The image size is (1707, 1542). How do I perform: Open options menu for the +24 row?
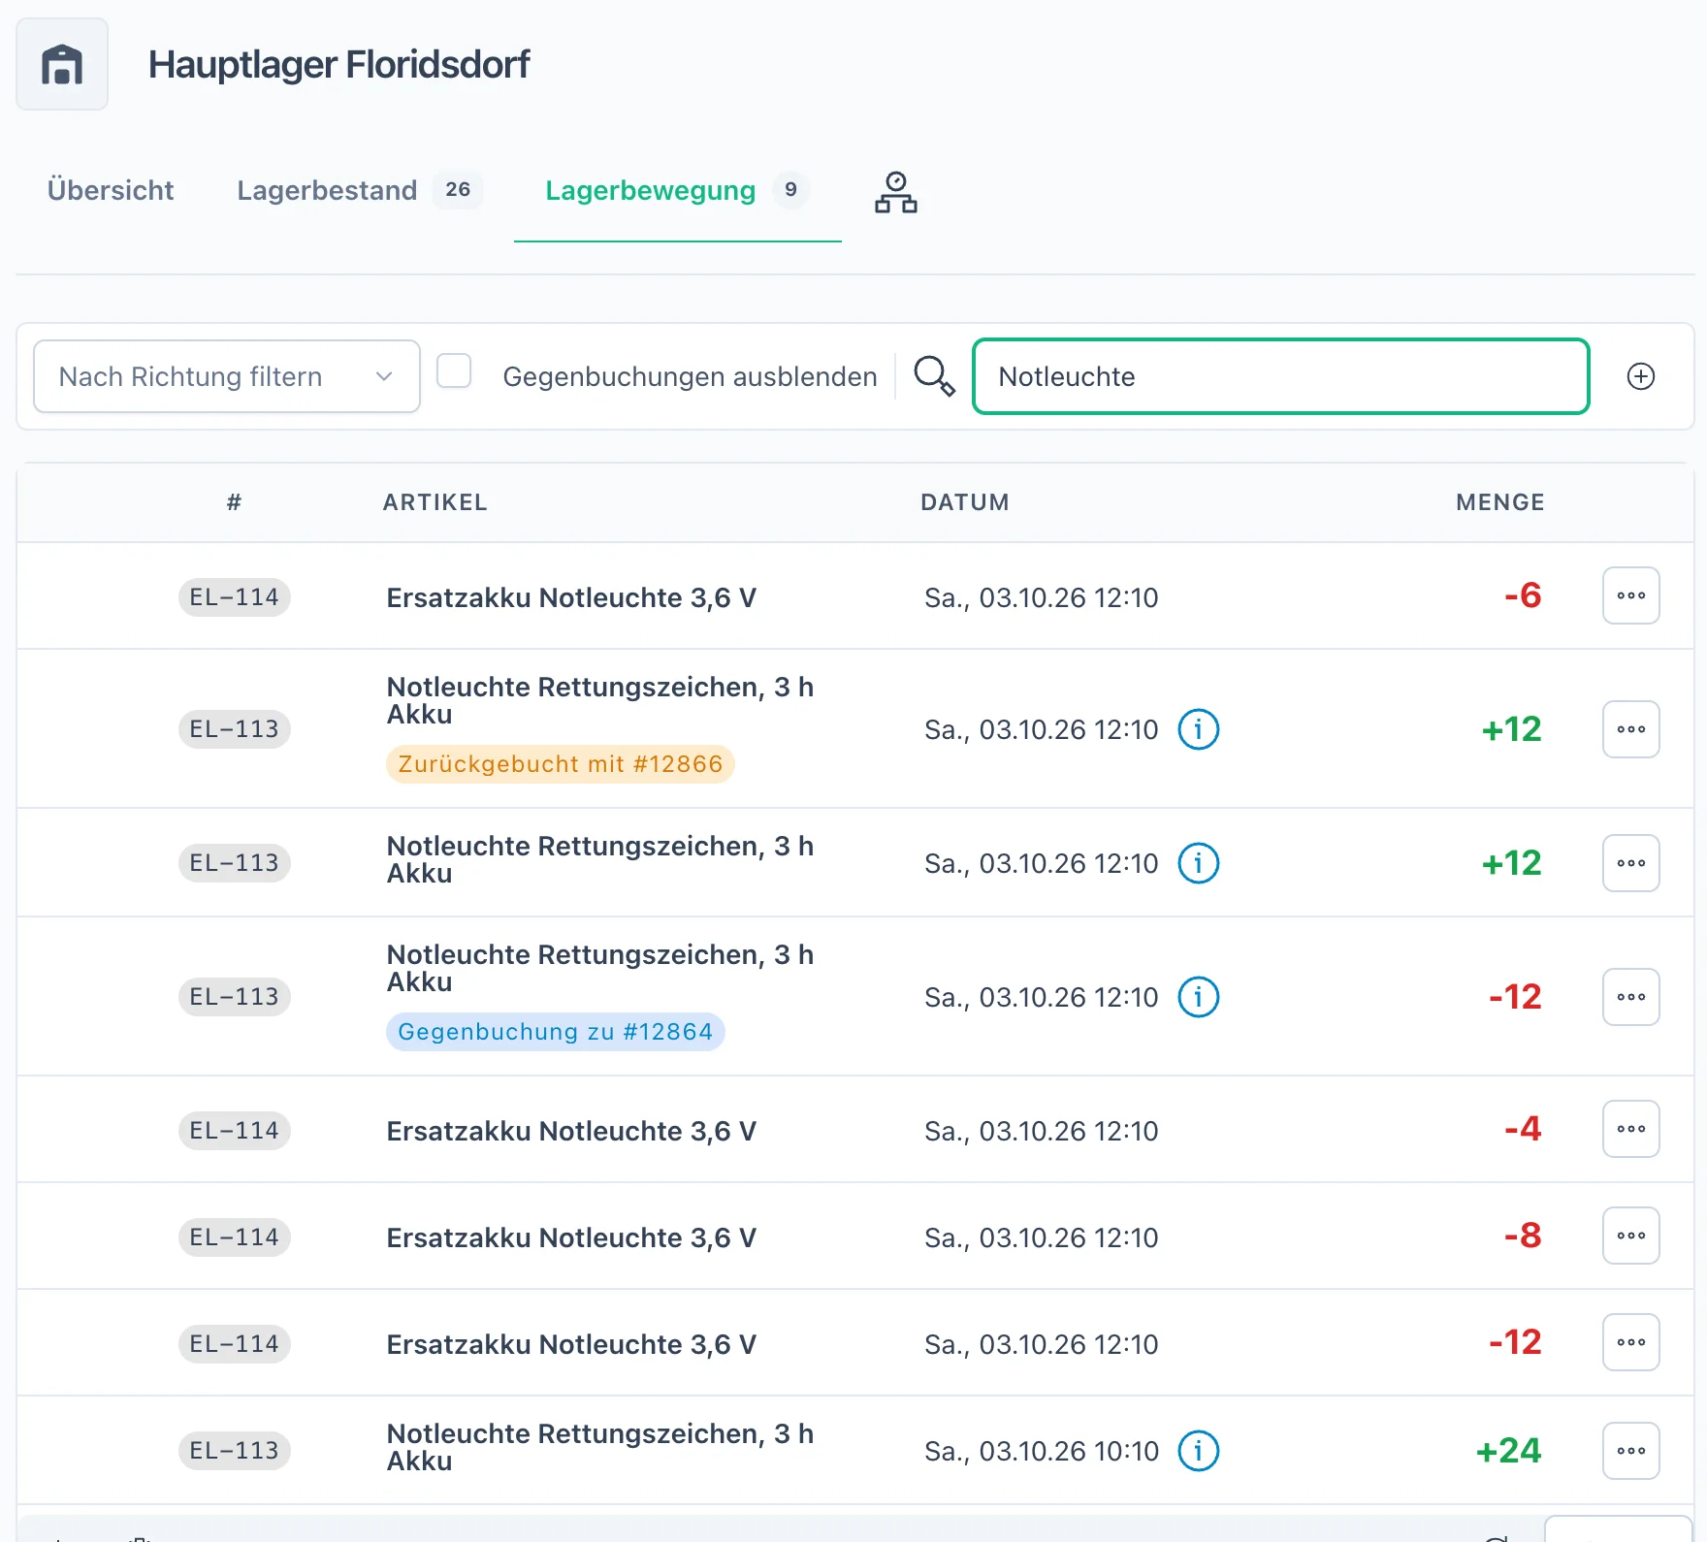1631,1451
